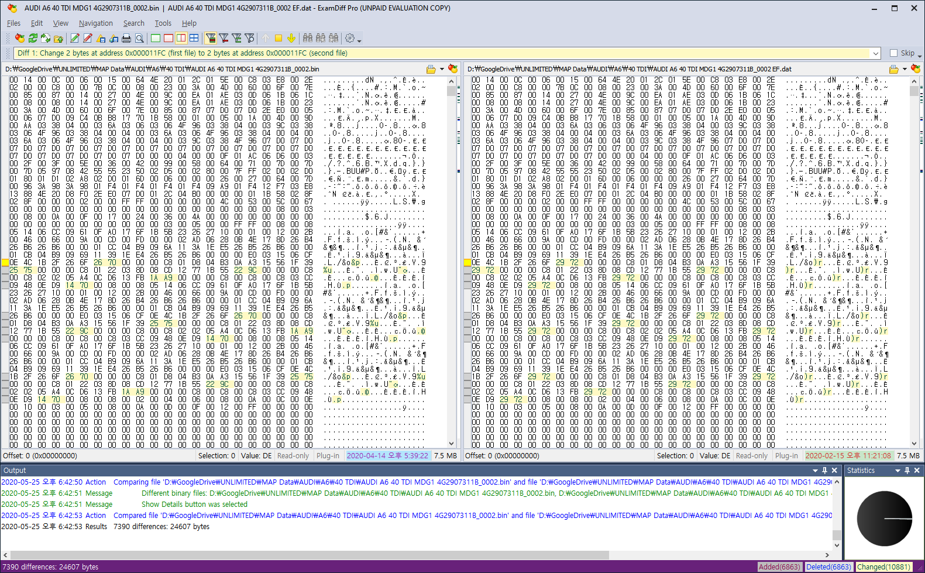The image size is (925, 573).
Task: Toggle the Output panel pin icon
Action: pyautogui.click(x=825, y=471)
